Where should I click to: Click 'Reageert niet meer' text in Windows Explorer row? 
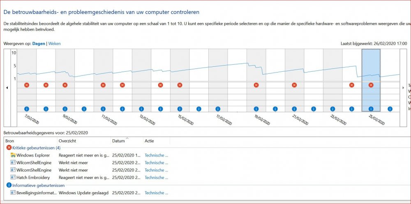click(84, 155)
